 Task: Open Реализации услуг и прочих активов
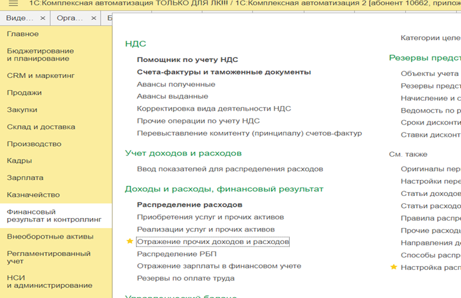(206, 229)
